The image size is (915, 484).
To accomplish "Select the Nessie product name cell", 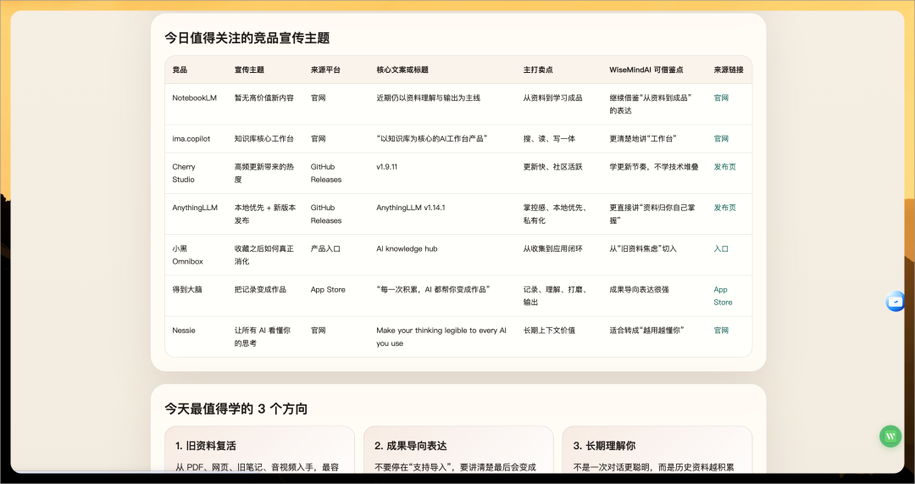I will pyautogui.click(x=184, y=331).
